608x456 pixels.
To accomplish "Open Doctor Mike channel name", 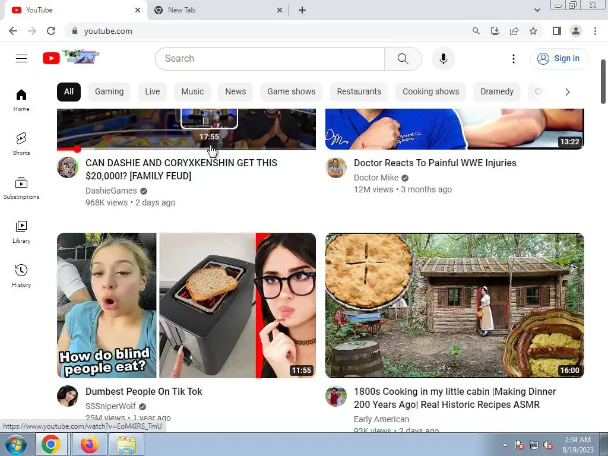I will coord(376,178).
